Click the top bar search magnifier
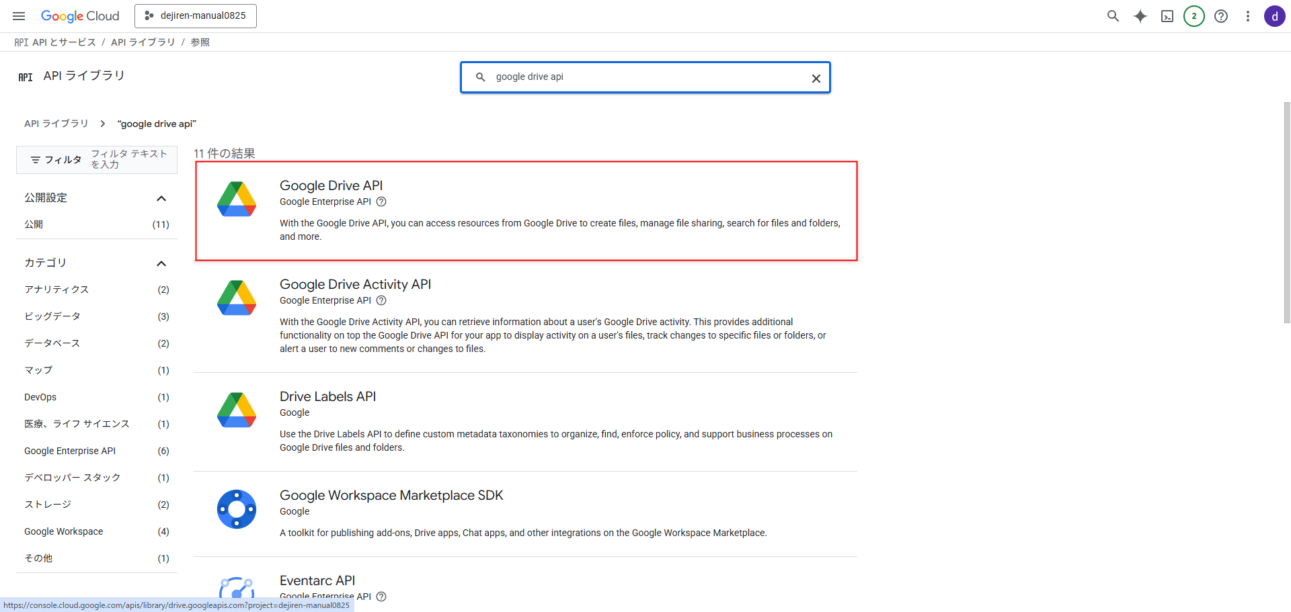The width and height of the screenshot is (1291, 612). coord(1113,16)
